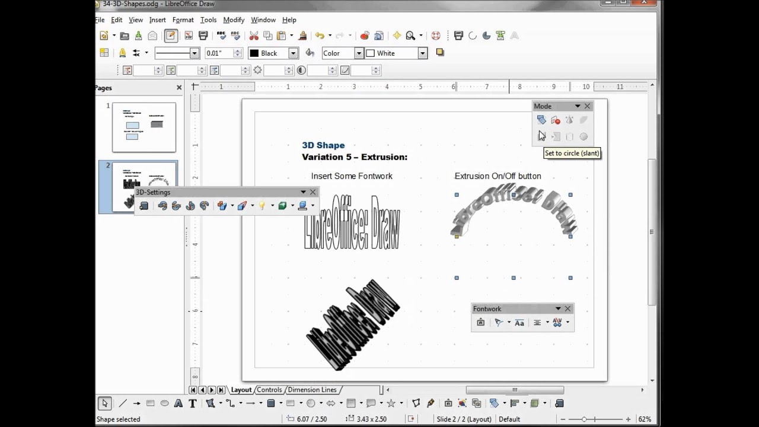Click 3D rotation object icon in Mode toolbar
Screen dimensions: 759x427
[569, 120]
